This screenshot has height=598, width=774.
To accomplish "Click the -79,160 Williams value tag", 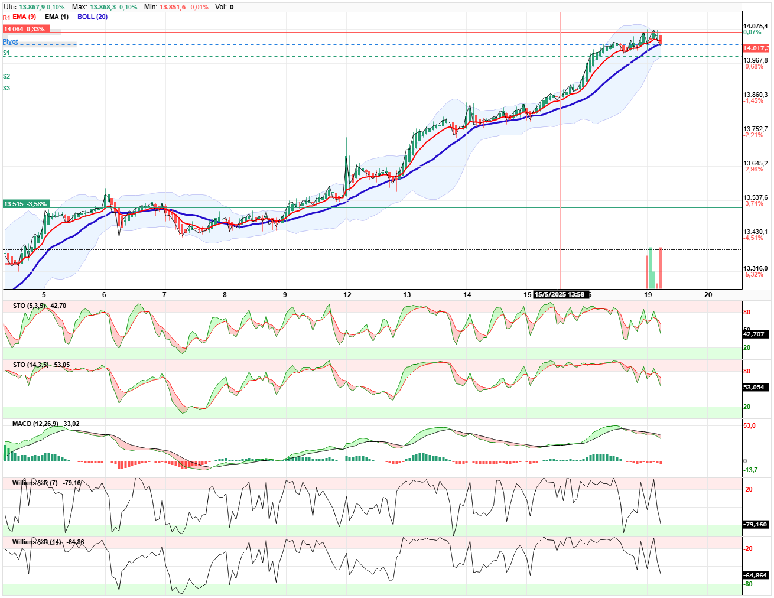I will click(x=755, y=524).
